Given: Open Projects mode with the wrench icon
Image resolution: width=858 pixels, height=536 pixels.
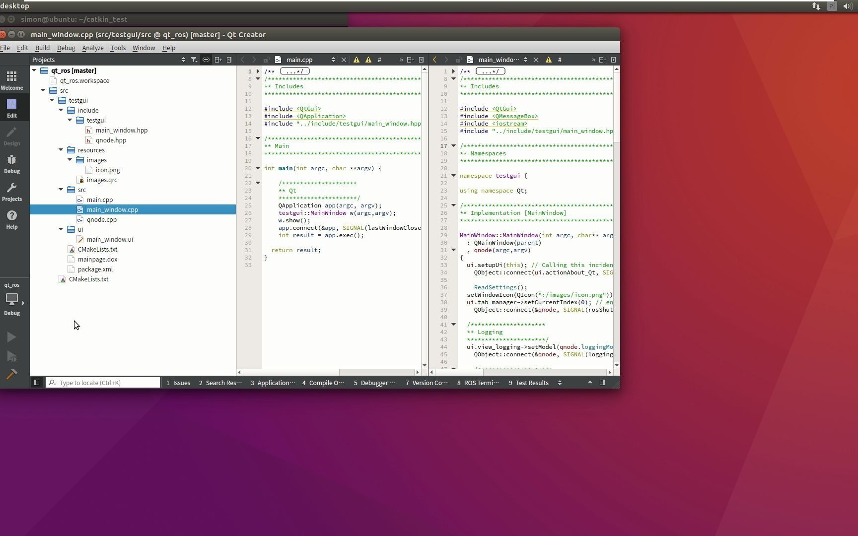Looking at the screenshot, I should point(12,191).
